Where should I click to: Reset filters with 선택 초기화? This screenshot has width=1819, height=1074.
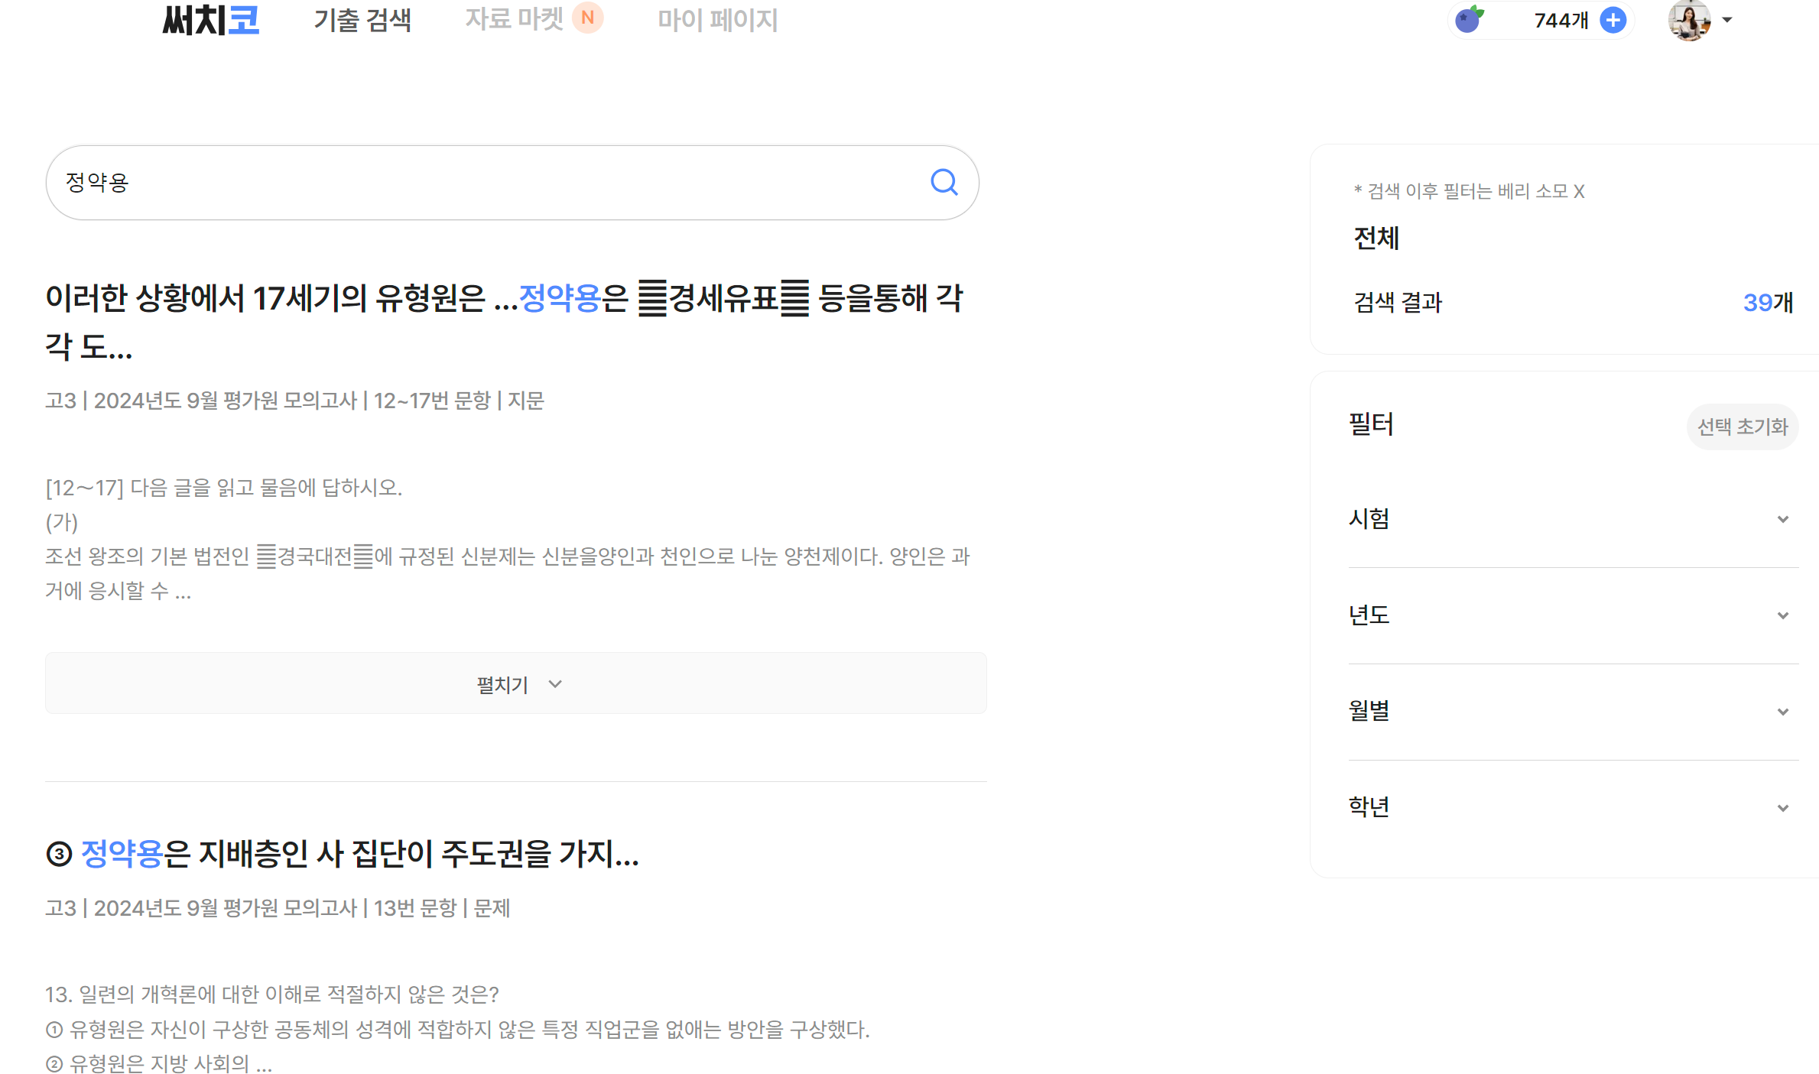click(1742, 427)
